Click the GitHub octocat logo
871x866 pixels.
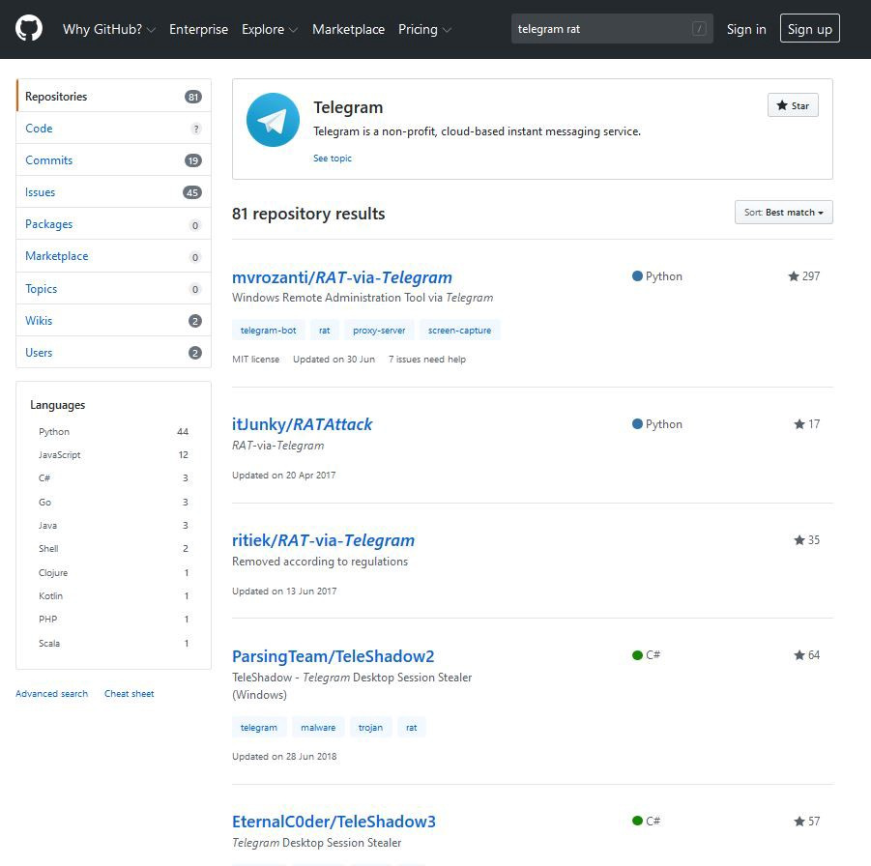pyautogui.click(x=29, y=29)
